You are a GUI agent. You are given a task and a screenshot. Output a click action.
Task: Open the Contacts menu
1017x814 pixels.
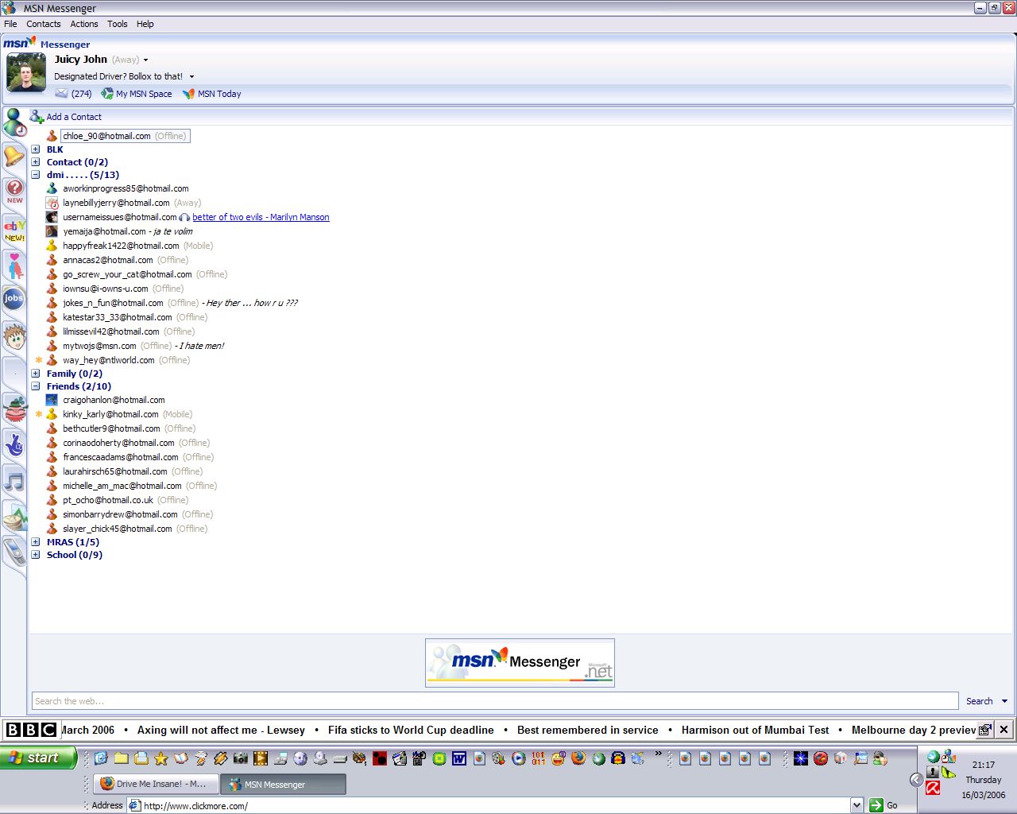[x=43, y=24]
